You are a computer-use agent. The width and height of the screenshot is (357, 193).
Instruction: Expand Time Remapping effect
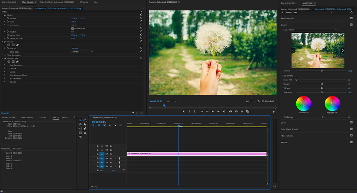tap(2, 55)
